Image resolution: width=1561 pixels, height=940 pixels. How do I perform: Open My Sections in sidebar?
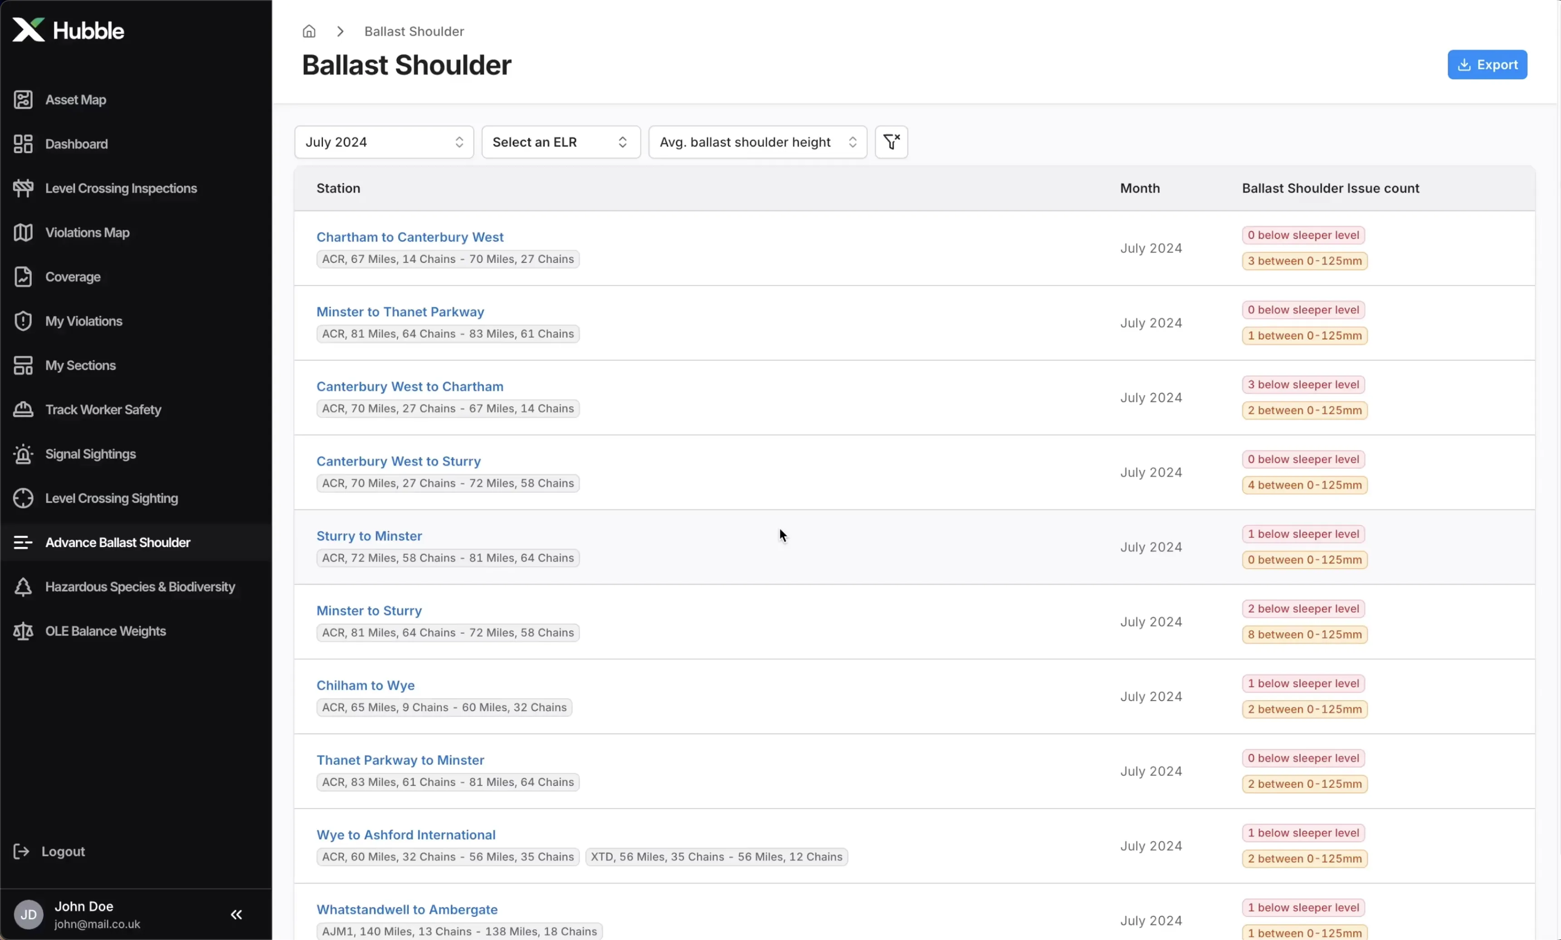[80, 366]
